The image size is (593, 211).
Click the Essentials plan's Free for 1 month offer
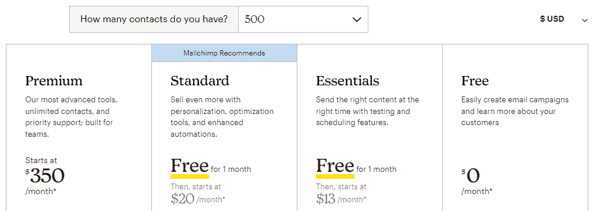356,167
